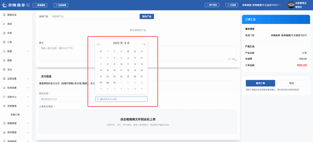Click the 客户流失 button
Viewport: 313px width, 142px height.
pyautogui.click(x=212, y=5)
